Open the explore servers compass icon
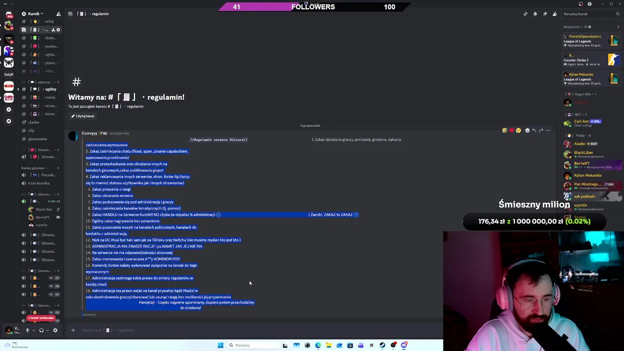Image resolution: width=624 pixels, height=351 pixels. pos(9,121)
